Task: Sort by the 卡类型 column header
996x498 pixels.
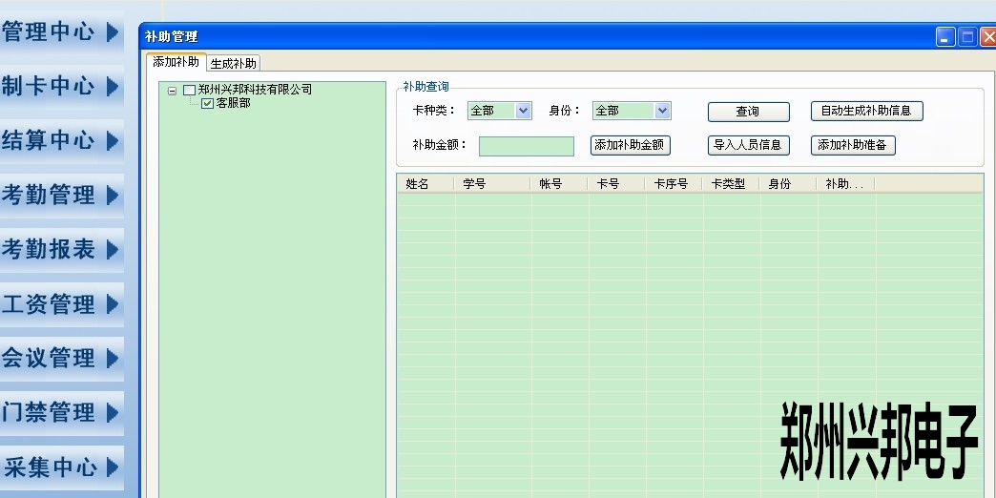Action: 731,183
